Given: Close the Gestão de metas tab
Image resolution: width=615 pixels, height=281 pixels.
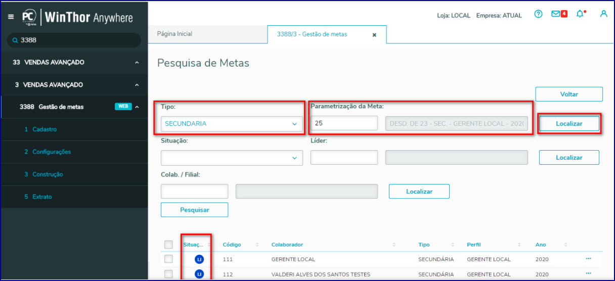Looking at the screenshot, I should click(374, 35).
